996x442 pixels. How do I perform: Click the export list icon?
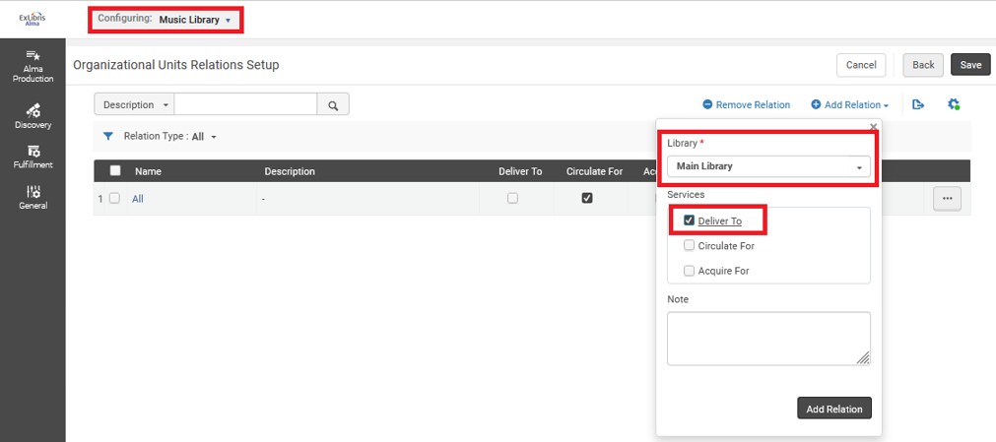pyautogui.click(x=918, y=104)
